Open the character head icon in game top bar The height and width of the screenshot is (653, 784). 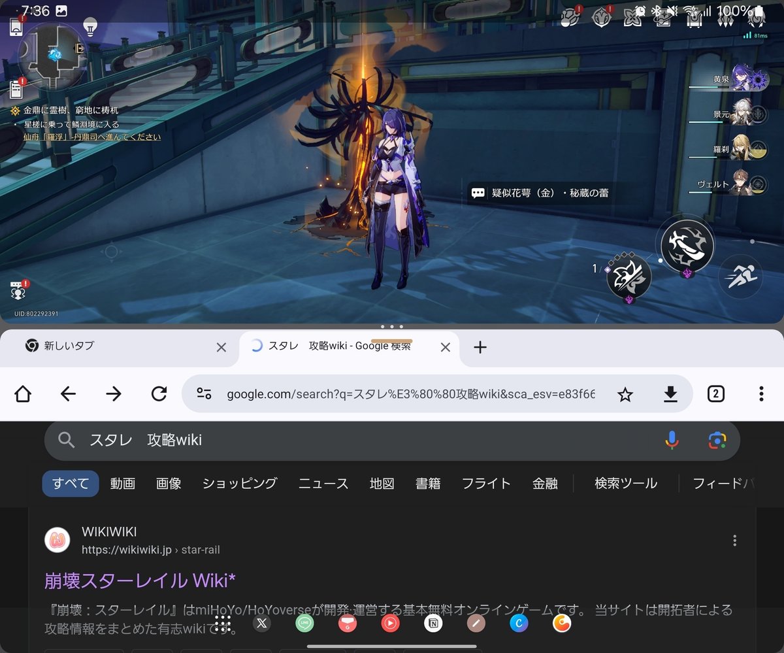(x=757, y=19)
